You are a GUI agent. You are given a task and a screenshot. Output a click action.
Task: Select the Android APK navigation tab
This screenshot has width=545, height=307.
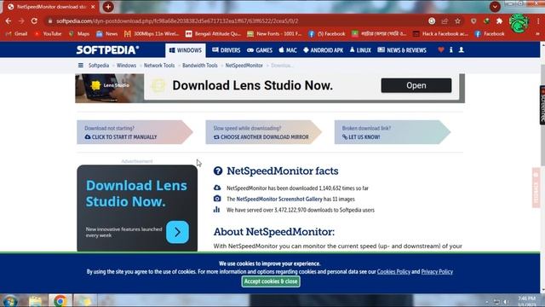pyautogui.click(x=324, y=50)
